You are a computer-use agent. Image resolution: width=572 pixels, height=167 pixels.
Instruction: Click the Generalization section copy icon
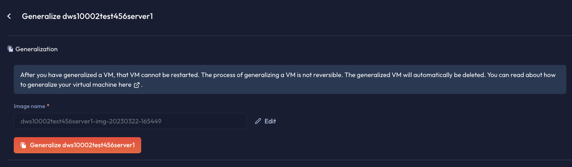pyautogui.click(x=11, y=49)
